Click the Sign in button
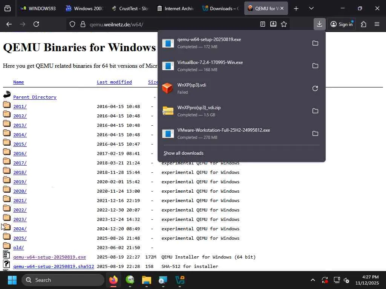The image size is (386, 289). [x=342, y=24]
